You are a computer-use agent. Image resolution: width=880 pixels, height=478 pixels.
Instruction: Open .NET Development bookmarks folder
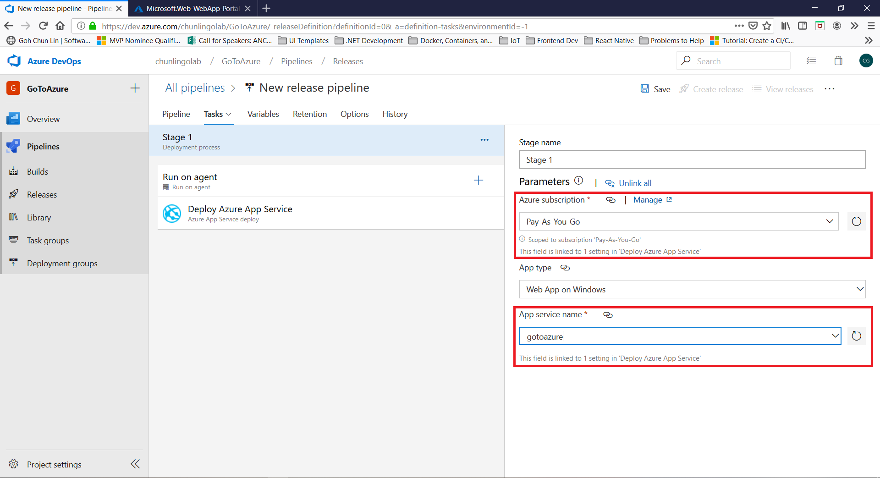click(369, 40)
